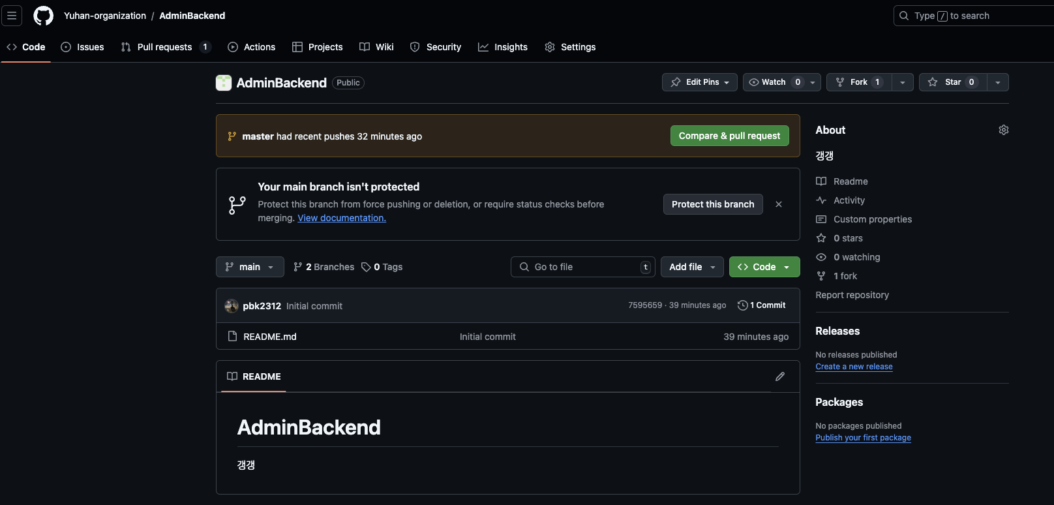
Task: Open About section settings gear
Action: [1004, 130]
